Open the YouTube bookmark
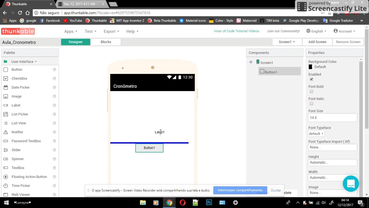The width and height of the screenshot is (369, 208). pyautogui.click(x=73, y=21)
